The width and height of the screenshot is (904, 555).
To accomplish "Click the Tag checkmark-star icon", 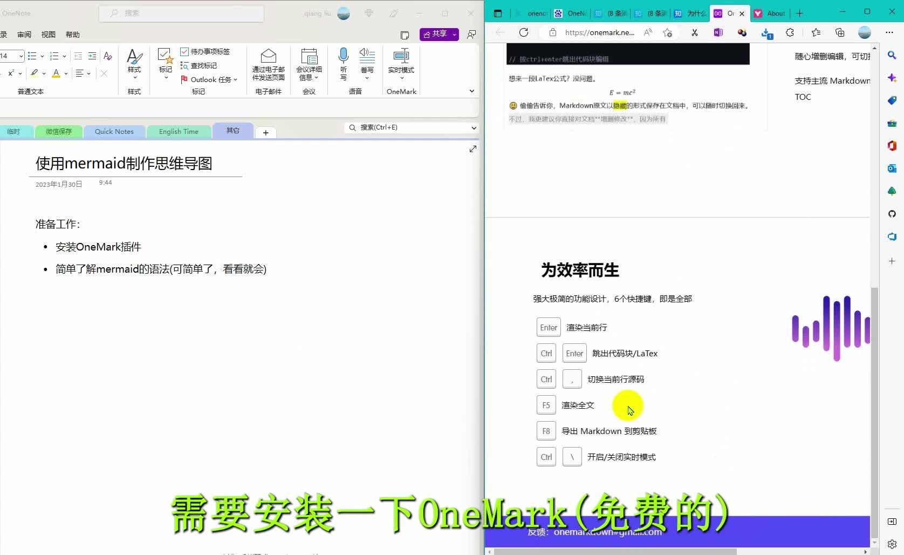I will point(165,56).
